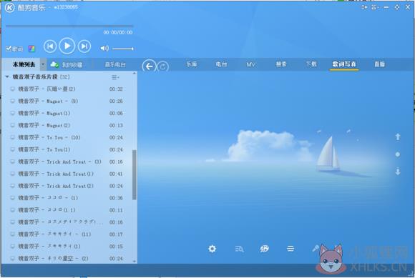
Task: Click the KuGou logo icon
Action: (10, 8)
